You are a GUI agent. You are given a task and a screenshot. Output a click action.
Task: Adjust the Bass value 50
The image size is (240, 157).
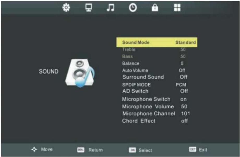(183, 56)
